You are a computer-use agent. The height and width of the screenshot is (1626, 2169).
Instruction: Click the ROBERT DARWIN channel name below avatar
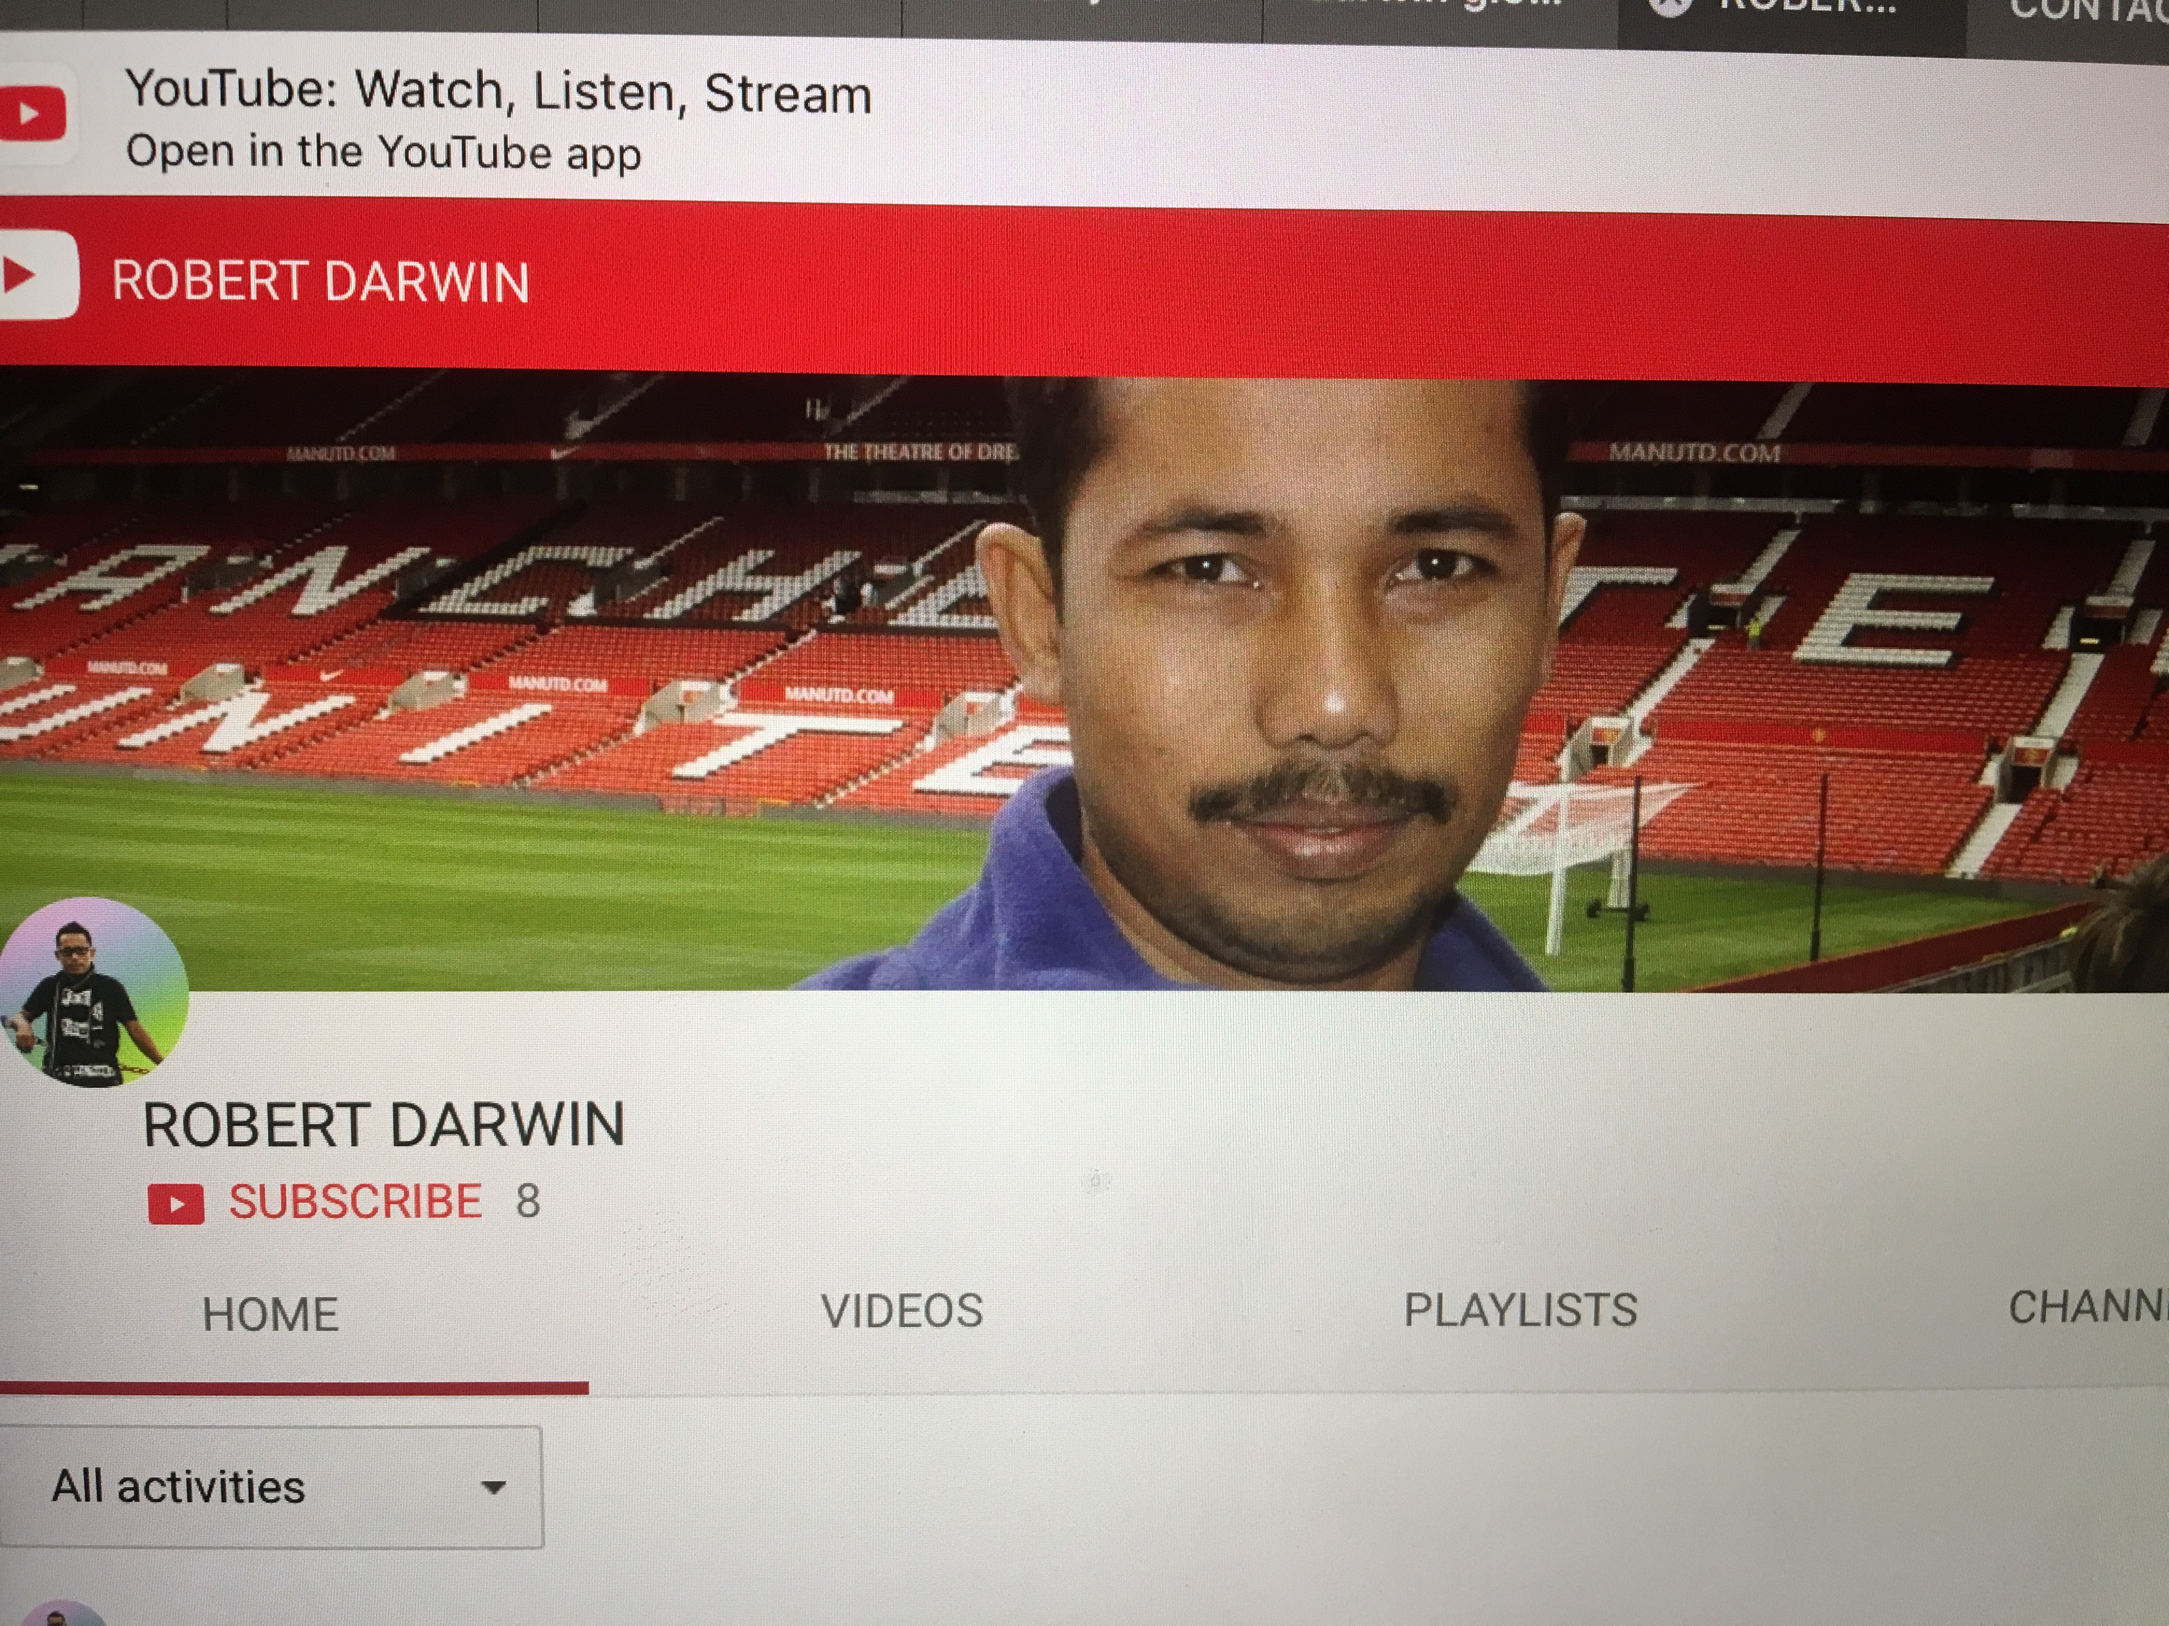(x=384, y=1125)
